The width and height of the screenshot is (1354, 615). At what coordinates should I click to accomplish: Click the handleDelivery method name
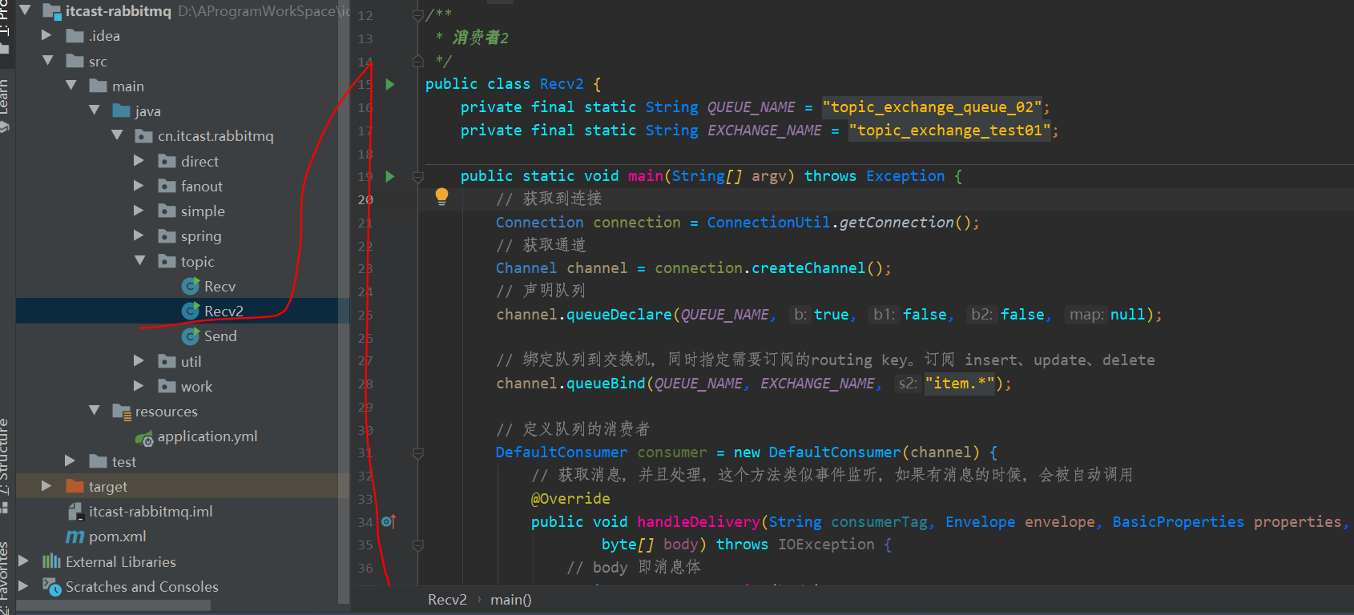pos(699,522)
